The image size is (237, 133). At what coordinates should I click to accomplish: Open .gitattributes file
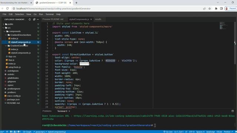[13, 78]
